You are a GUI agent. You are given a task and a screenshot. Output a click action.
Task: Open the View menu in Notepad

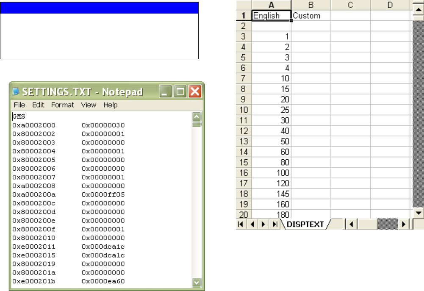89,105
